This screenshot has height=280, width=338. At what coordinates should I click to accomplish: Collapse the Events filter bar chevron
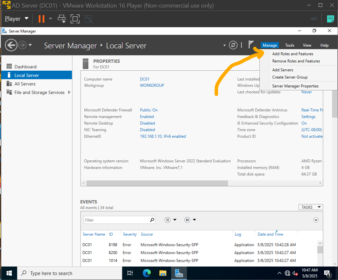click(316, 220)
